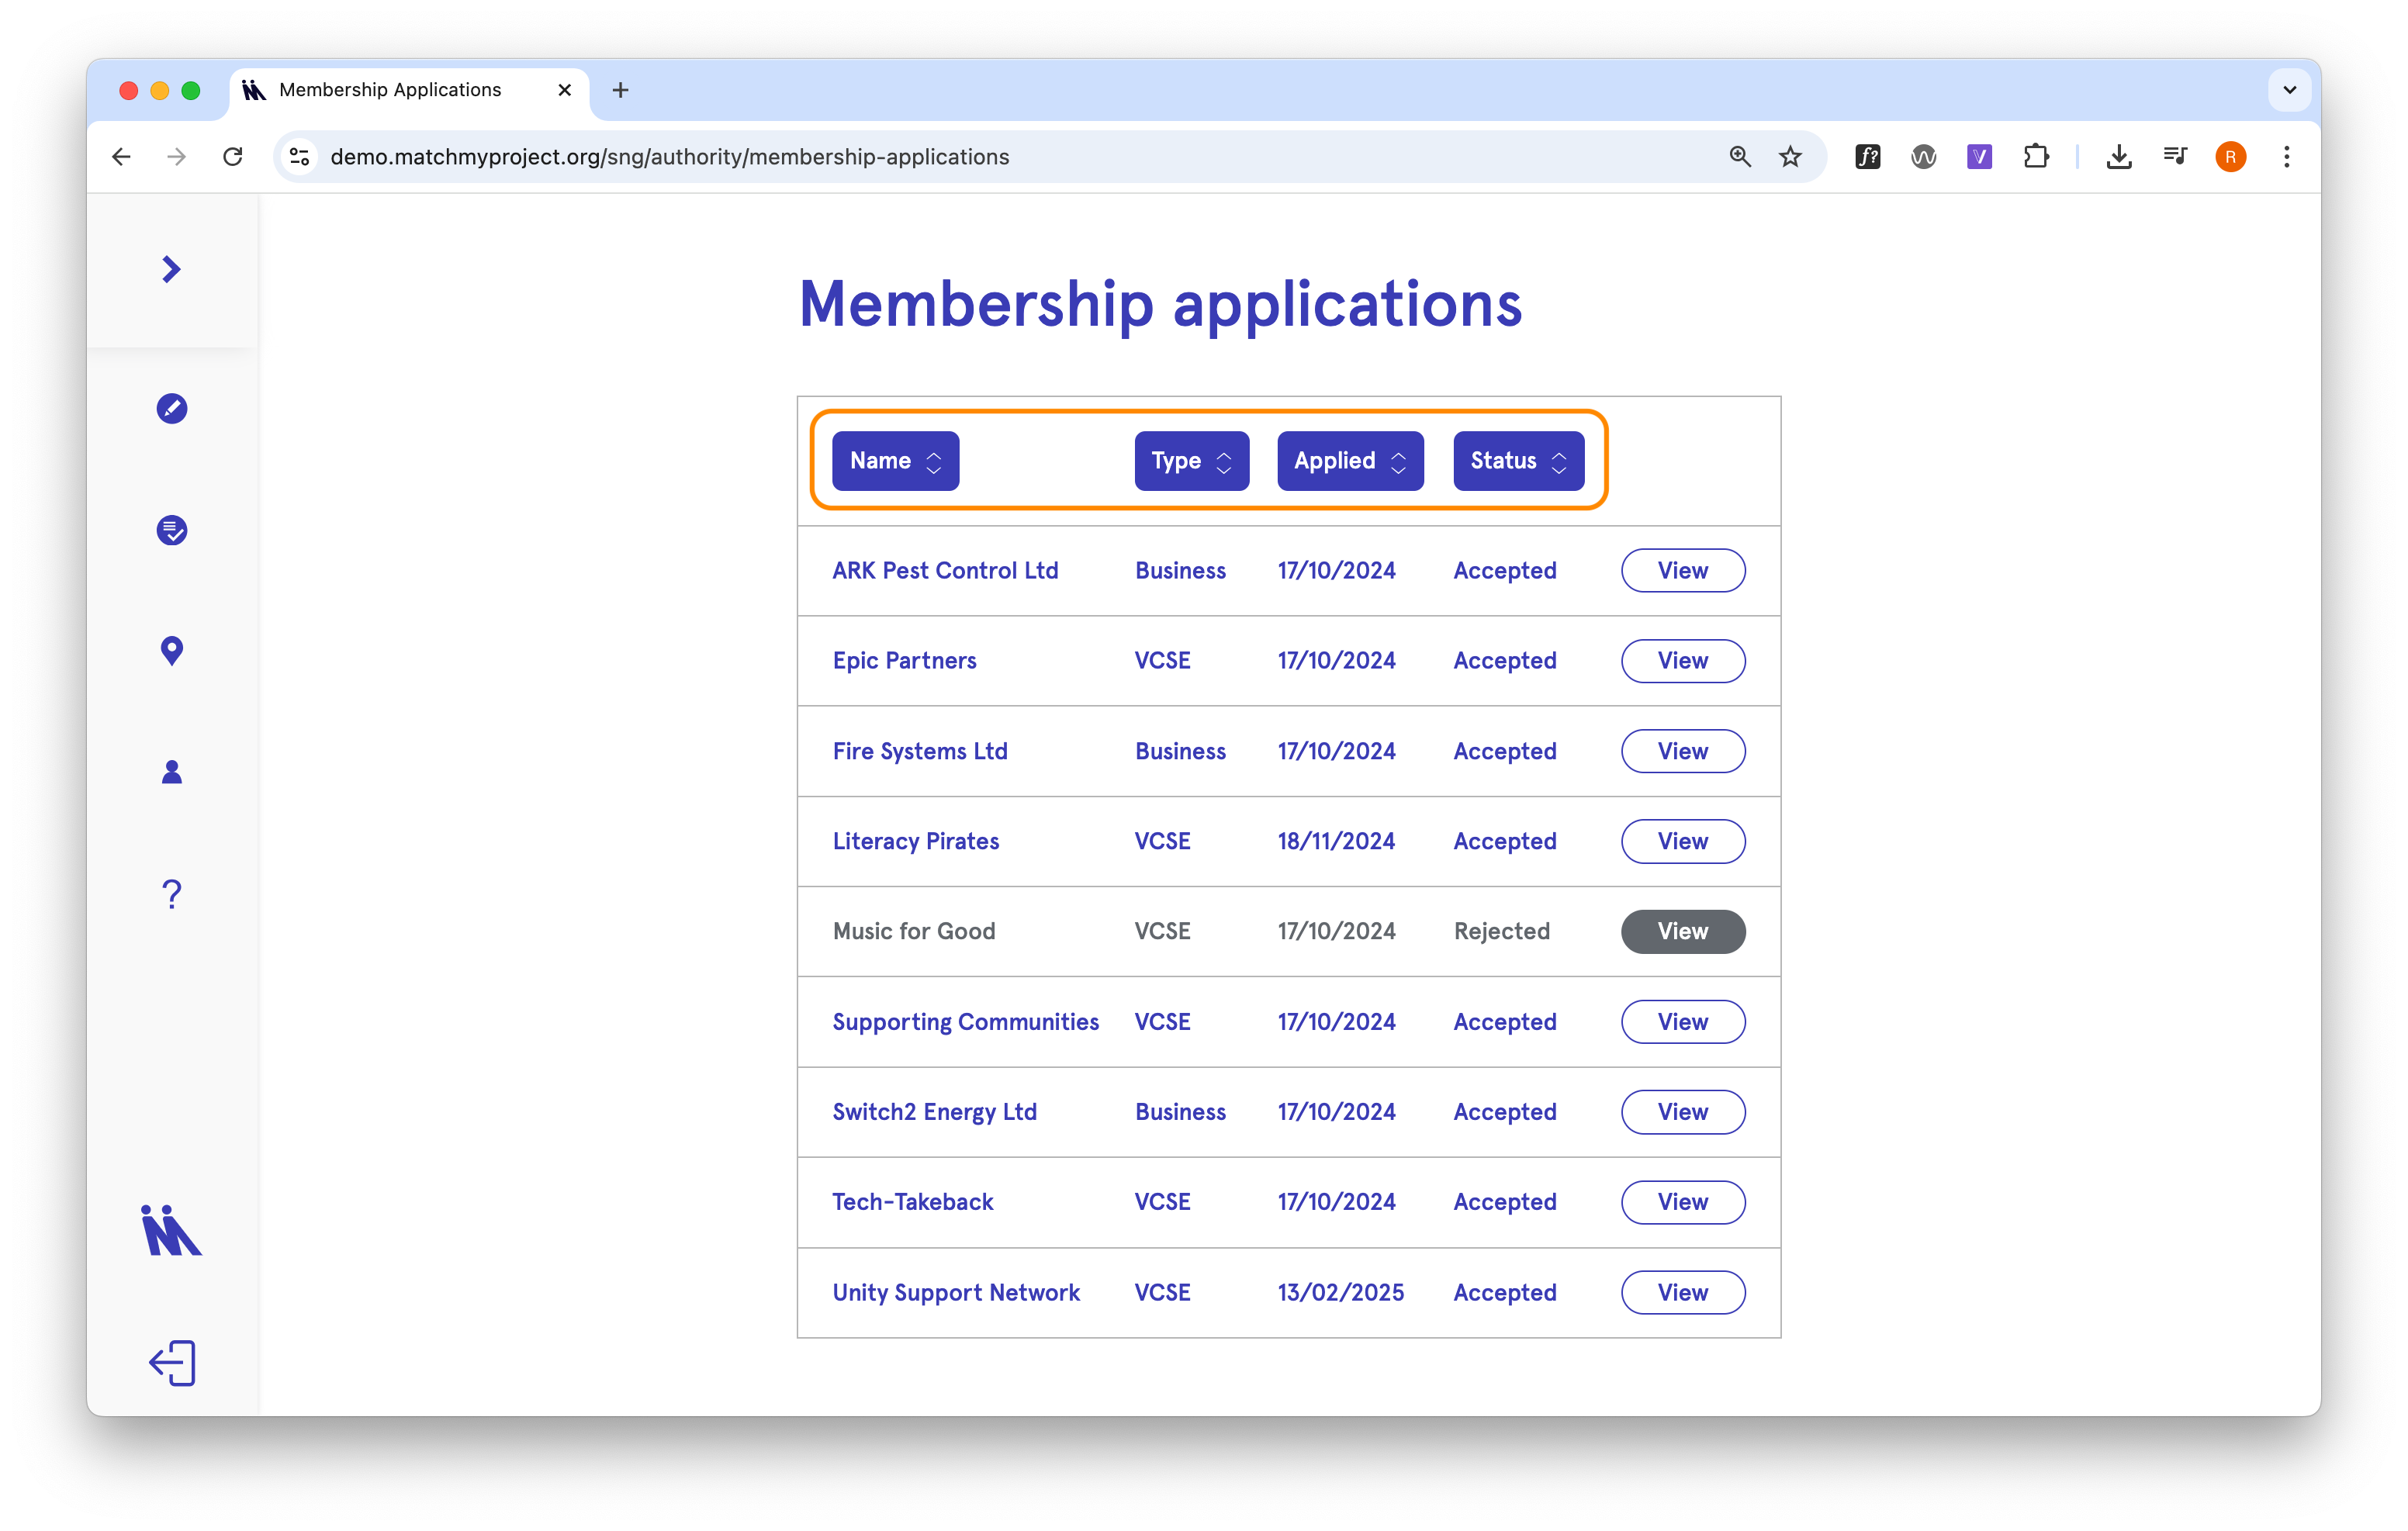Sort the table by Status
Screen dimensions: 2408x1531
[x=1518, y=461]
